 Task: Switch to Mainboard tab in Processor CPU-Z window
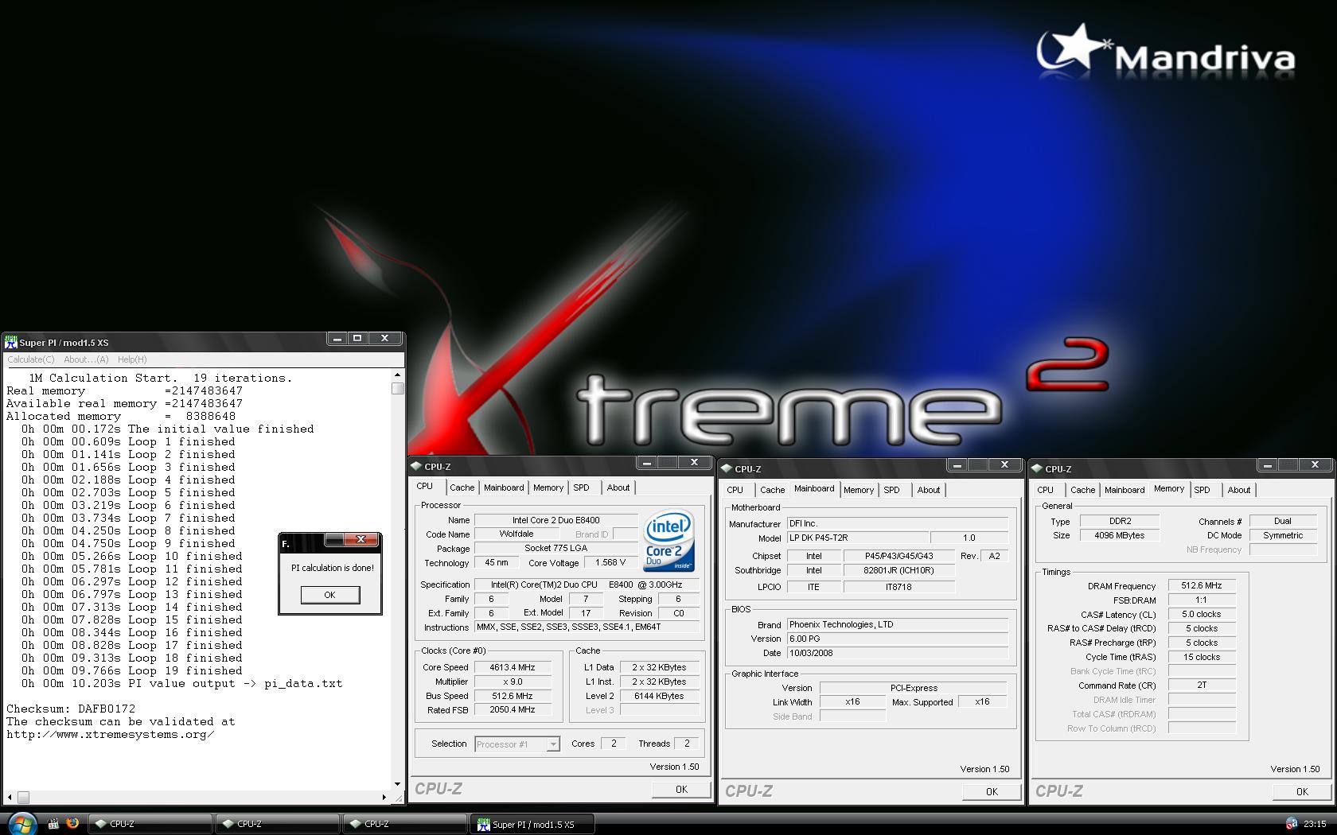tap(504, 487)
